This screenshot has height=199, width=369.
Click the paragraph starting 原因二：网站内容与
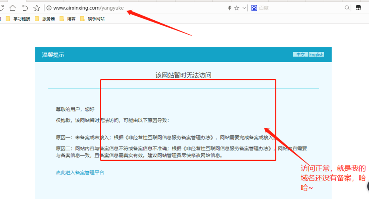(181, 152)
